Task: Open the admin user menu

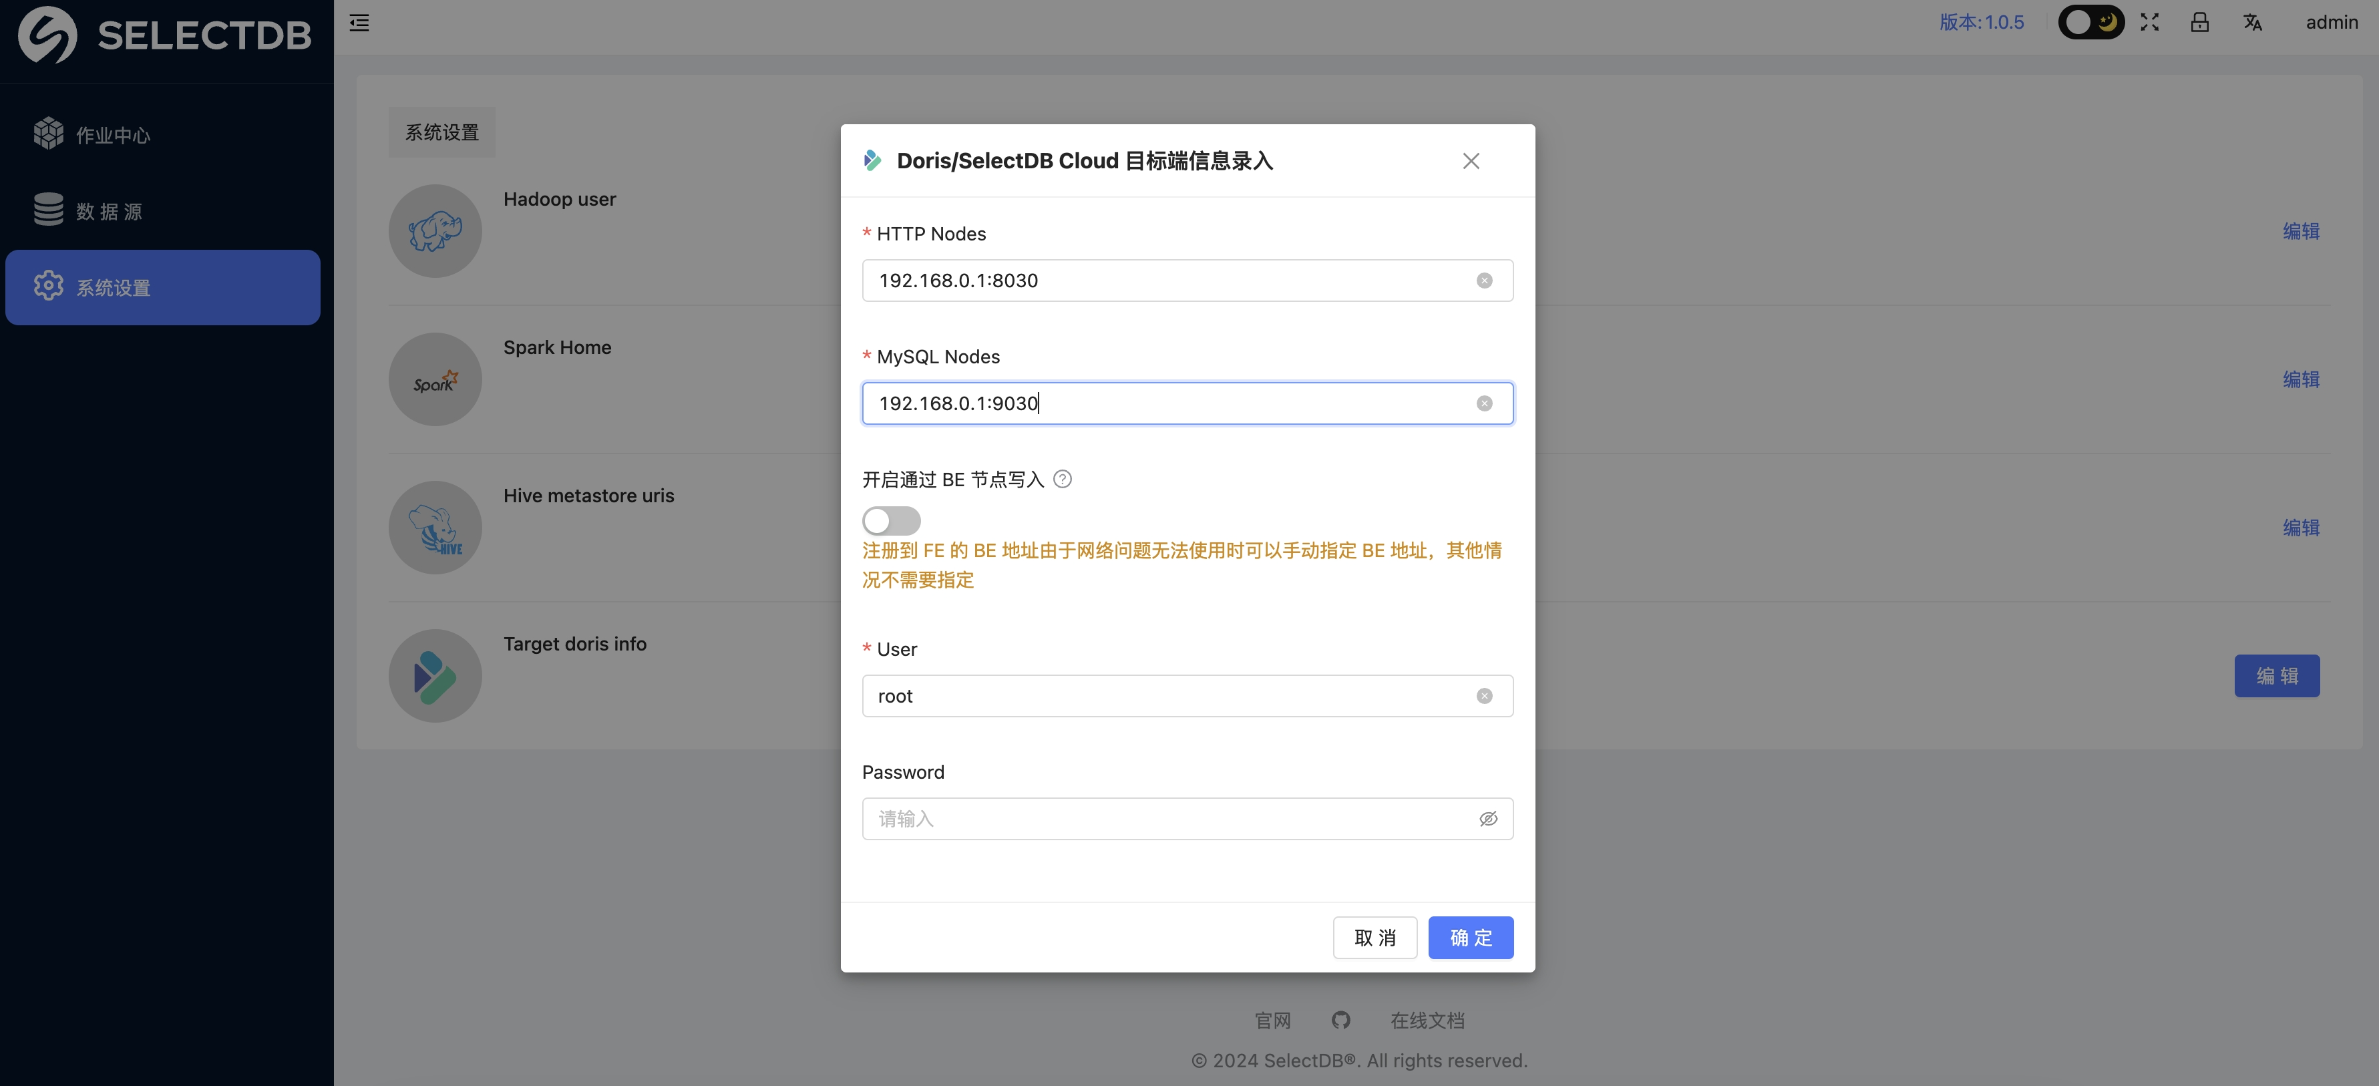Action: click(2331, 22)
